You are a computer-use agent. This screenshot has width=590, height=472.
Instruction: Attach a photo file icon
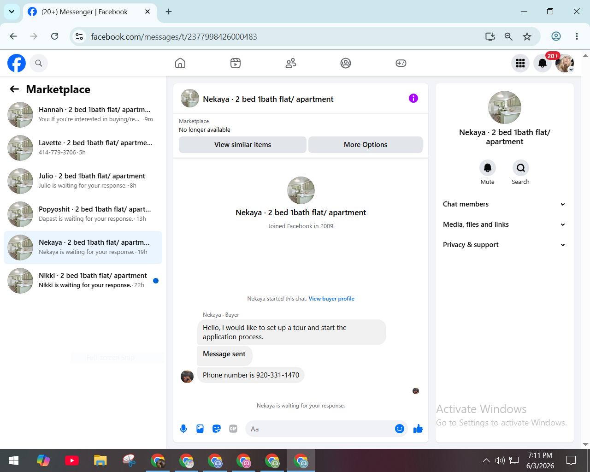click(200, 429)
